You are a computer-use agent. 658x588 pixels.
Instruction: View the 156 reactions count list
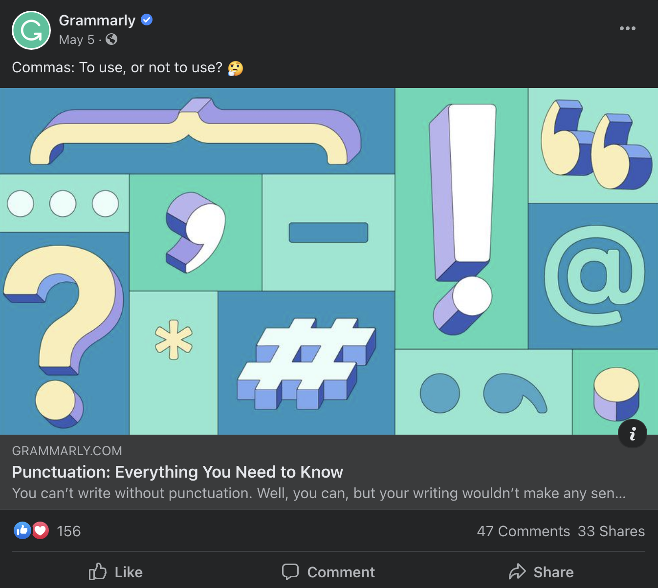(68, 531)
